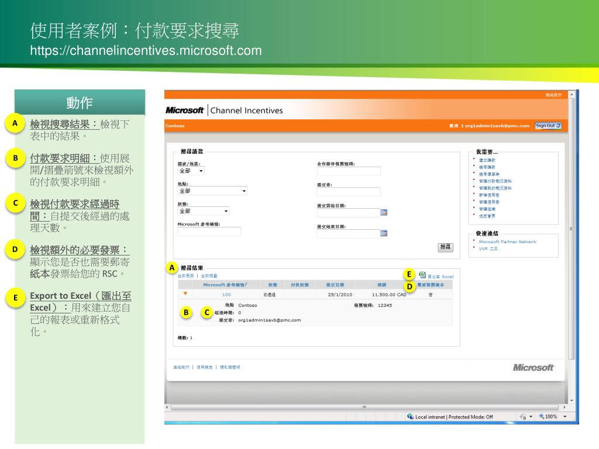
Task: Open the VVR 工具 quick link
Action: [488, 248]
